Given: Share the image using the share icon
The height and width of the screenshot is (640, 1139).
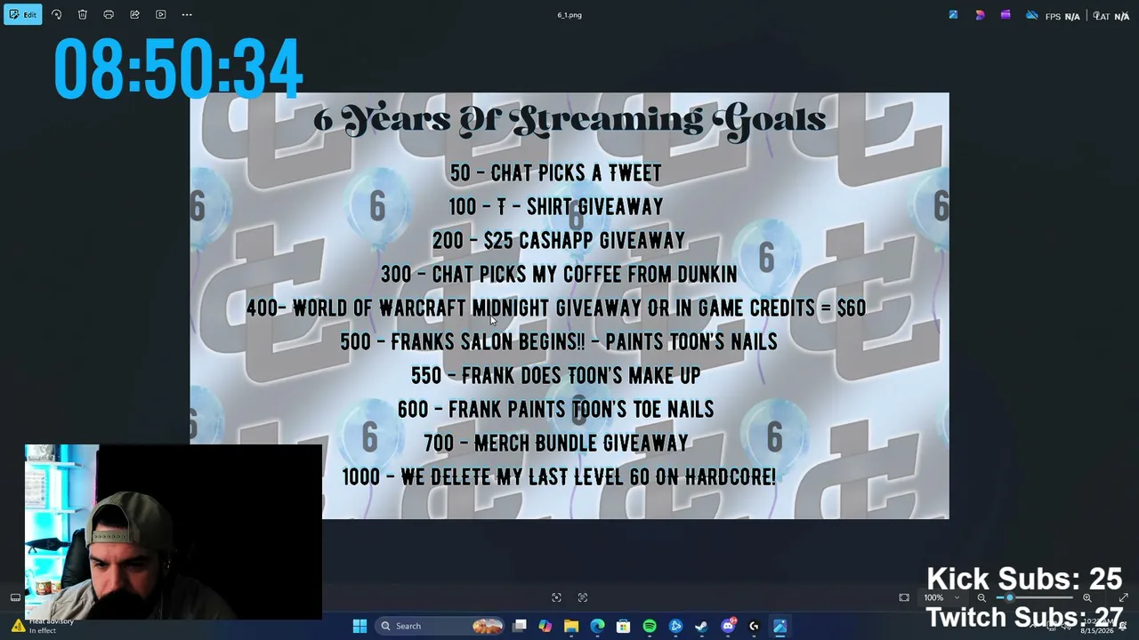Looking at the screenshot, I should point(134,14).
